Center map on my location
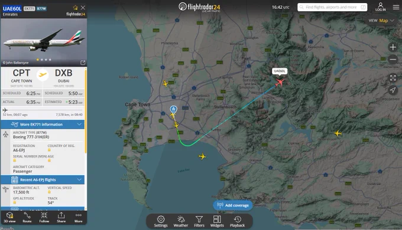Screen dimensions: 402x230 point(393,90)
